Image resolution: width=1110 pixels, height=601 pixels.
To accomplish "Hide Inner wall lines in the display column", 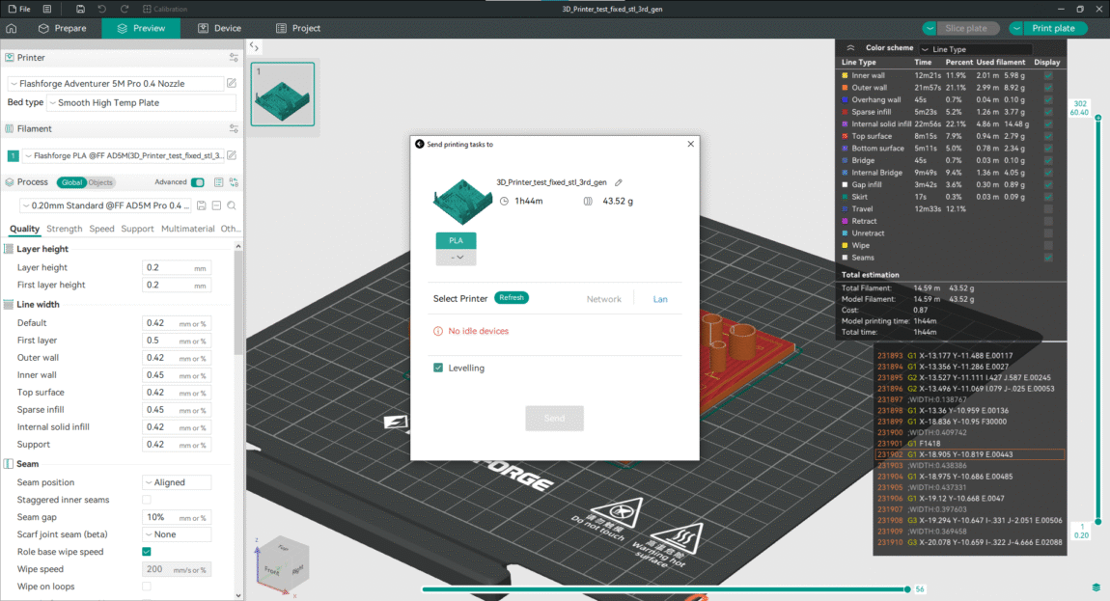I will coord(1048,76).
